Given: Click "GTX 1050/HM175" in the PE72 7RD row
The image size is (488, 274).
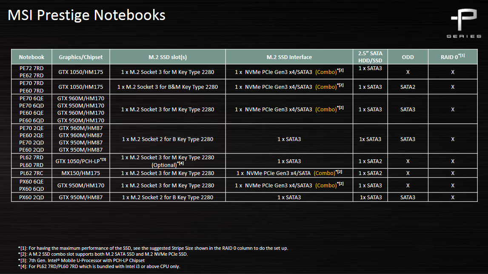Looking at the screenshot, I should 80,72.
